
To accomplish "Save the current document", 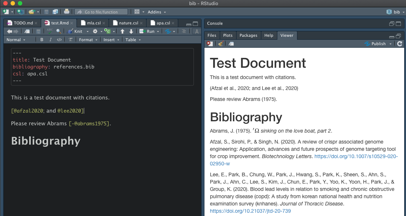I will click(x=38, y=31).
